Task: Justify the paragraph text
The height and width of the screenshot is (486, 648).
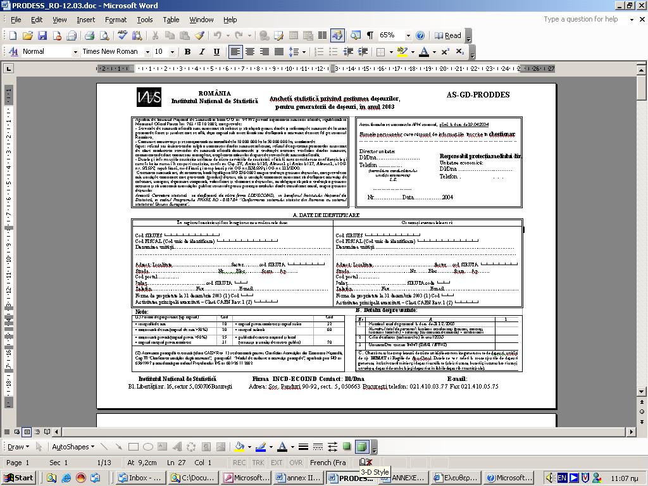Action: [x=279, y=52]
